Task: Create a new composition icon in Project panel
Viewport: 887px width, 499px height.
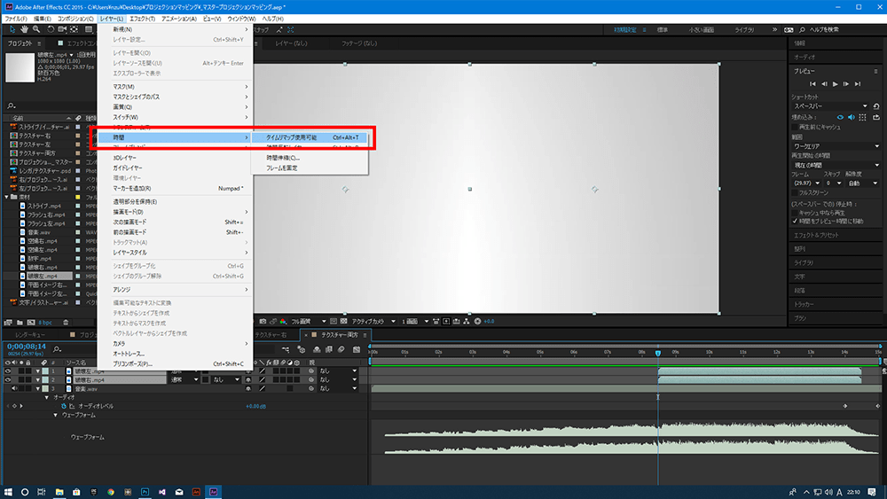Action: (x=31, y=322)
